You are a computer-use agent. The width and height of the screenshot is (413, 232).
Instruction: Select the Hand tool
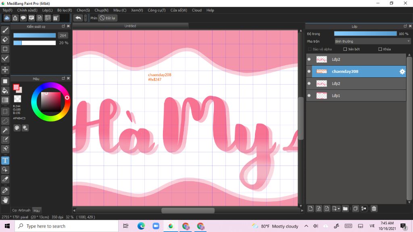5,200
